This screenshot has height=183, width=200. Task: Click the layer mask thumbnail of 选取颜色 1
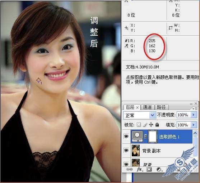click(x=152, y=137)
